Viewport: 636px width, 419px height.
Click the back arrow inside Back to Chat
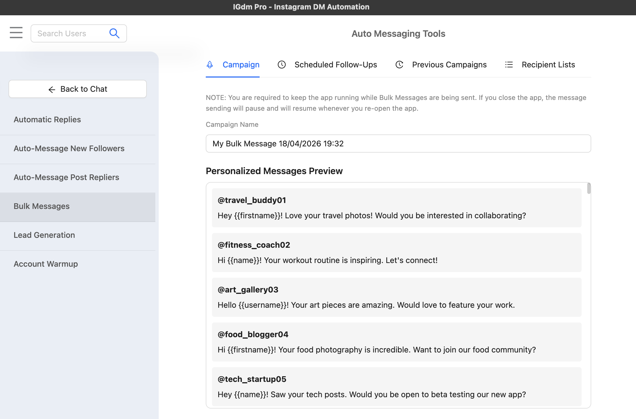tap(52, 89)
